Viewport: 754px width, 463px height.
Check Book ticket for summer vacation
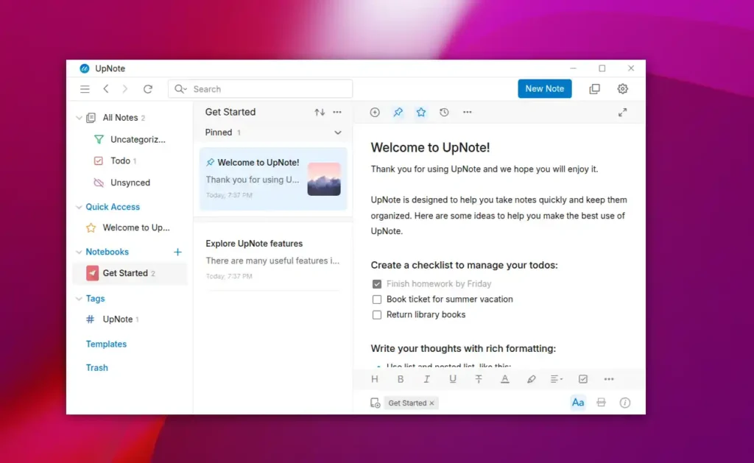tap(377, 300)
